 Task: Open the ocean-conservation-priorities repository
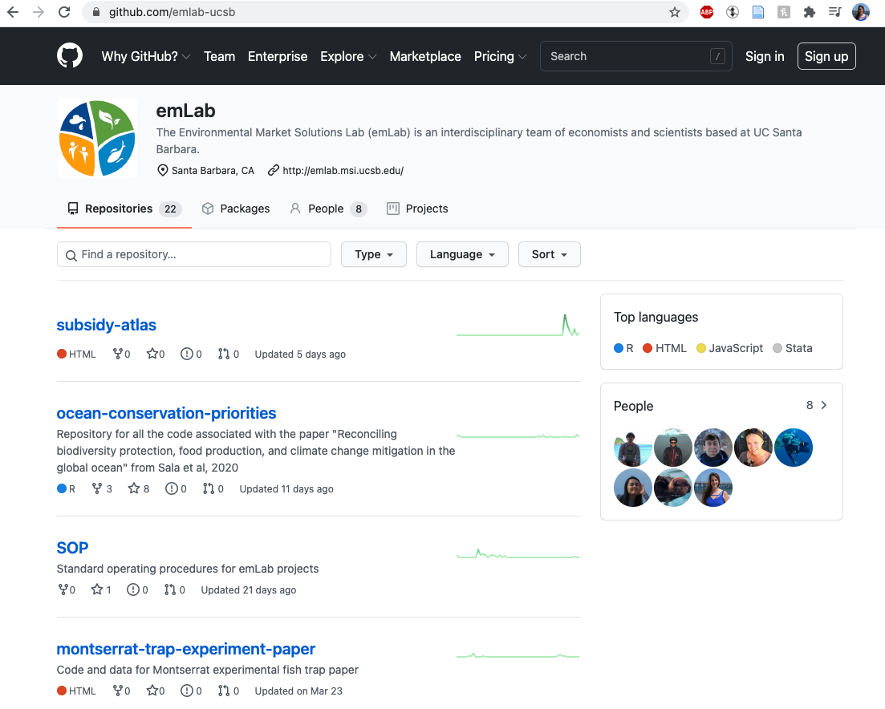166,413
